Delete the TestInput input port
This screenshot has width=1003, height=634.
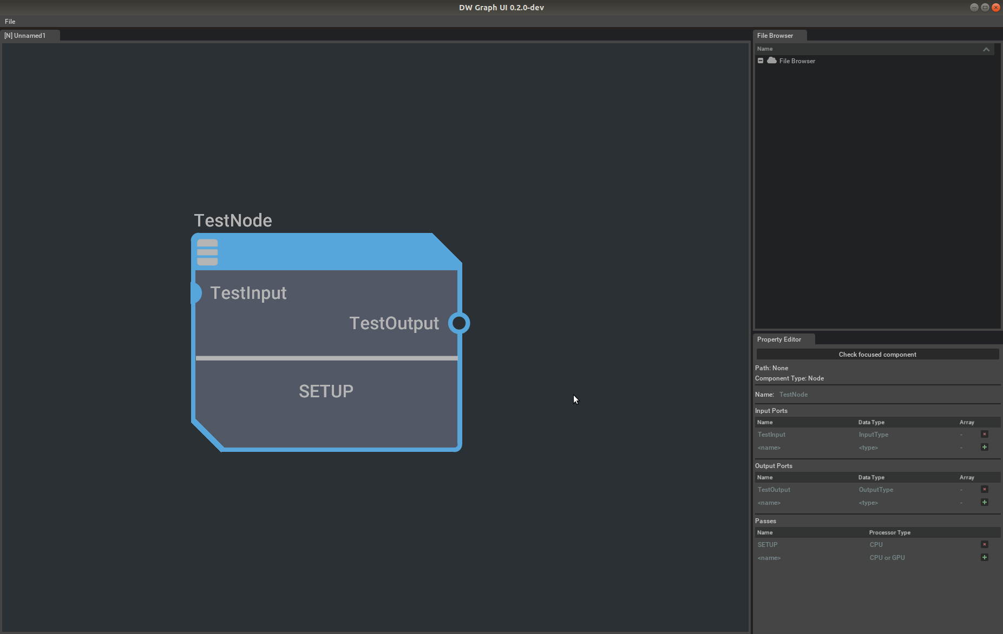point(984,434)
